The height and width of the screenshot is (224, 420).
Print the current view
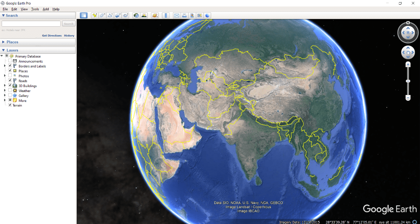click(x=184, y=16)
